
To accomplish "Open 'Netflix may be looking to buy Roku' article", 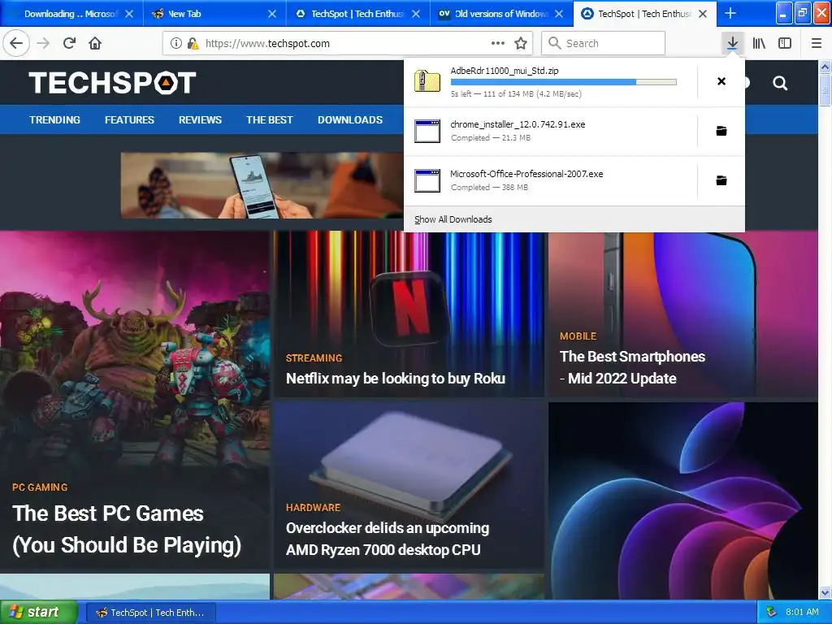I will 396,379.
